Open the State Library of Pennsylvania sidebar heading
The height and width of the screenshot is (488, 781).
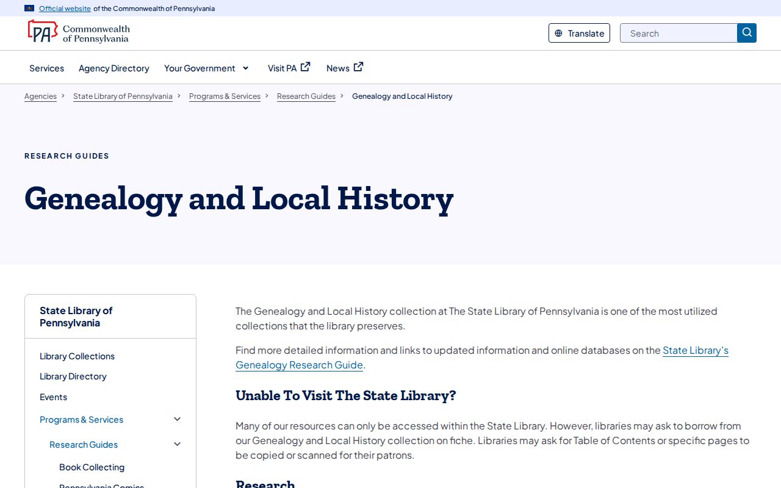click(76, 317)
